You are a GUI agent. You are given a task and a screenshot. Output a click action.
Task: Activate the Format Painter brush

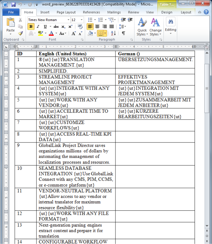pos(20,33)
